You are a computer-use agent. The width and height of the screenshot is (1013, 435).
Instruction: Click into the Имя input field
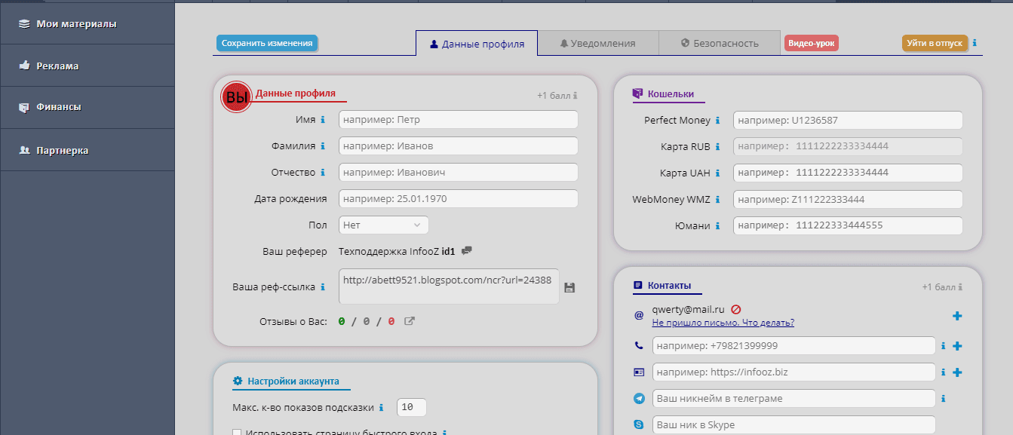[x=458, y=120]
